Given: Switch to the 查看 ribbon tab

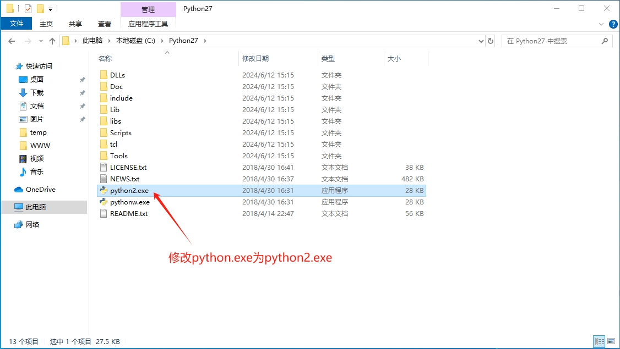Looking at the screenshot, I should [x=105, y=24].
